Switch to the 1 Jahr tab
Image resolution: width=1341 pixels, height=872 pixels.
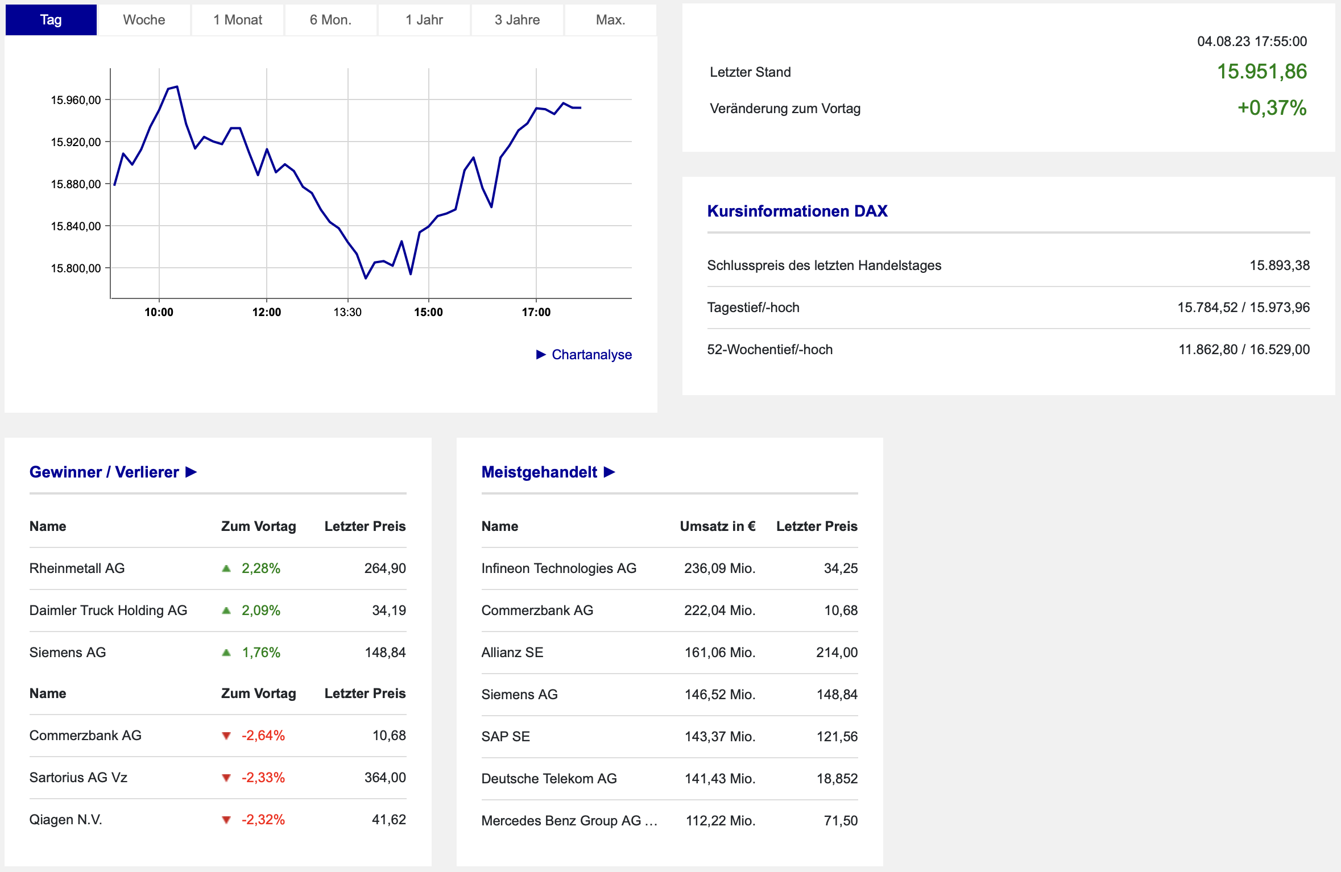424,20
